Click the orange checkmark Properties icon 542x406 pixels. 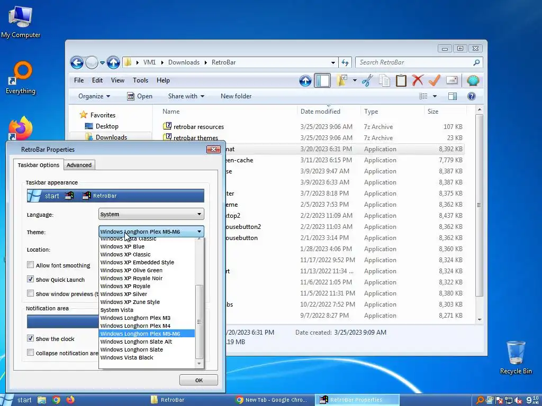(x=435, y=80)
